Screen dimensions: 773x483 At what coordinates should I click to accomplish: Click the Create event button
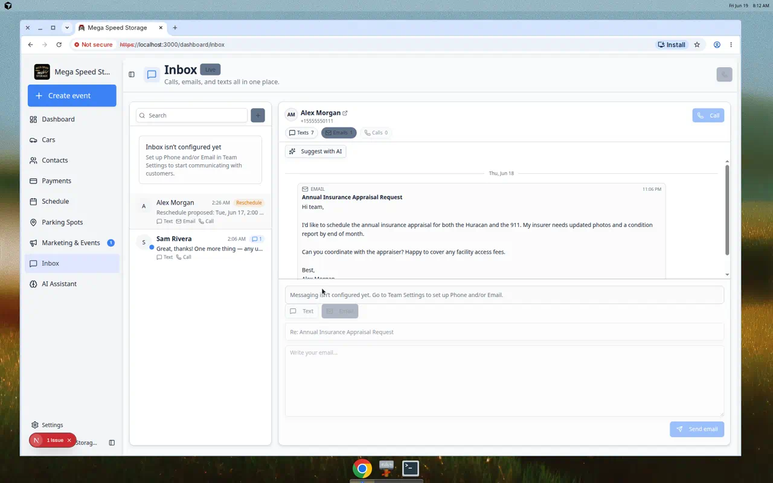[72, 95]
